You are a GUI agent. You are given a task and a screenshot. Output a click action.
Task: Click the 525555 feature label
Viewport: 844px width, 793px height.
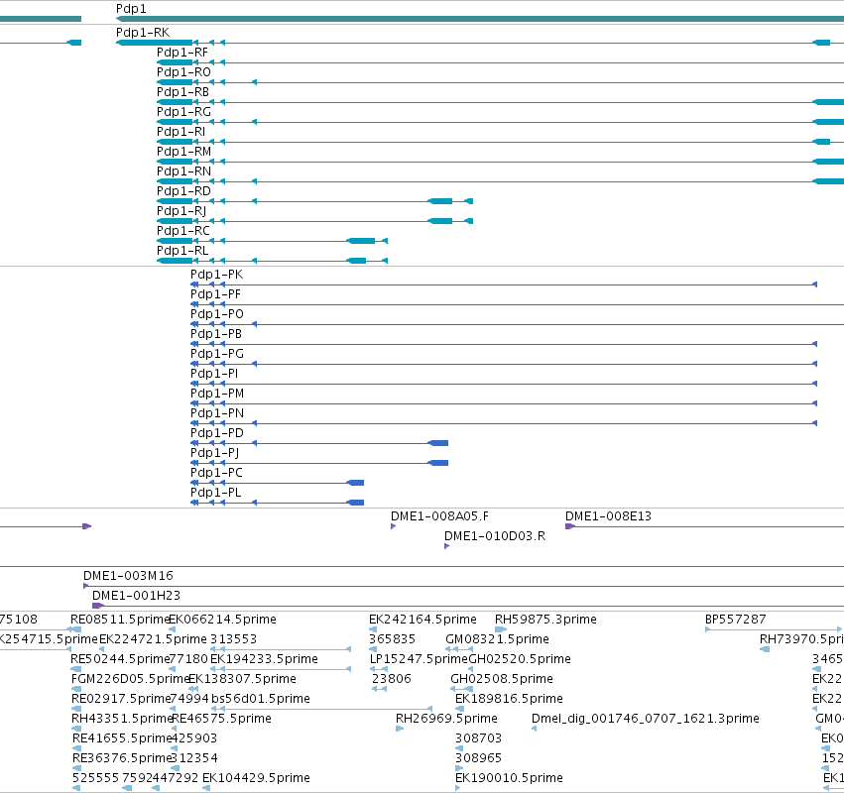click(x=96, y=778)
